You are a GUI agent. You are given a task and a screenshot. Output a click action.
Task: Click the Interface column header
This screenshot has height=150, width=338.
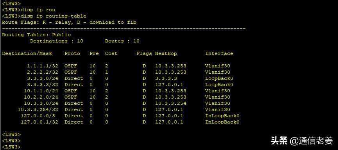[219, 53]
